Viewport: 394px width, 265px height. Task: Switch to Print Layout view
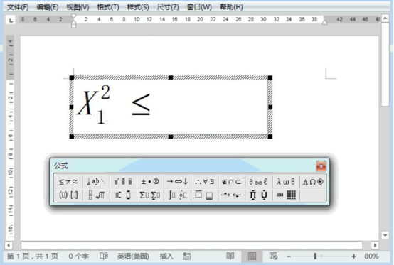[252, 256]
